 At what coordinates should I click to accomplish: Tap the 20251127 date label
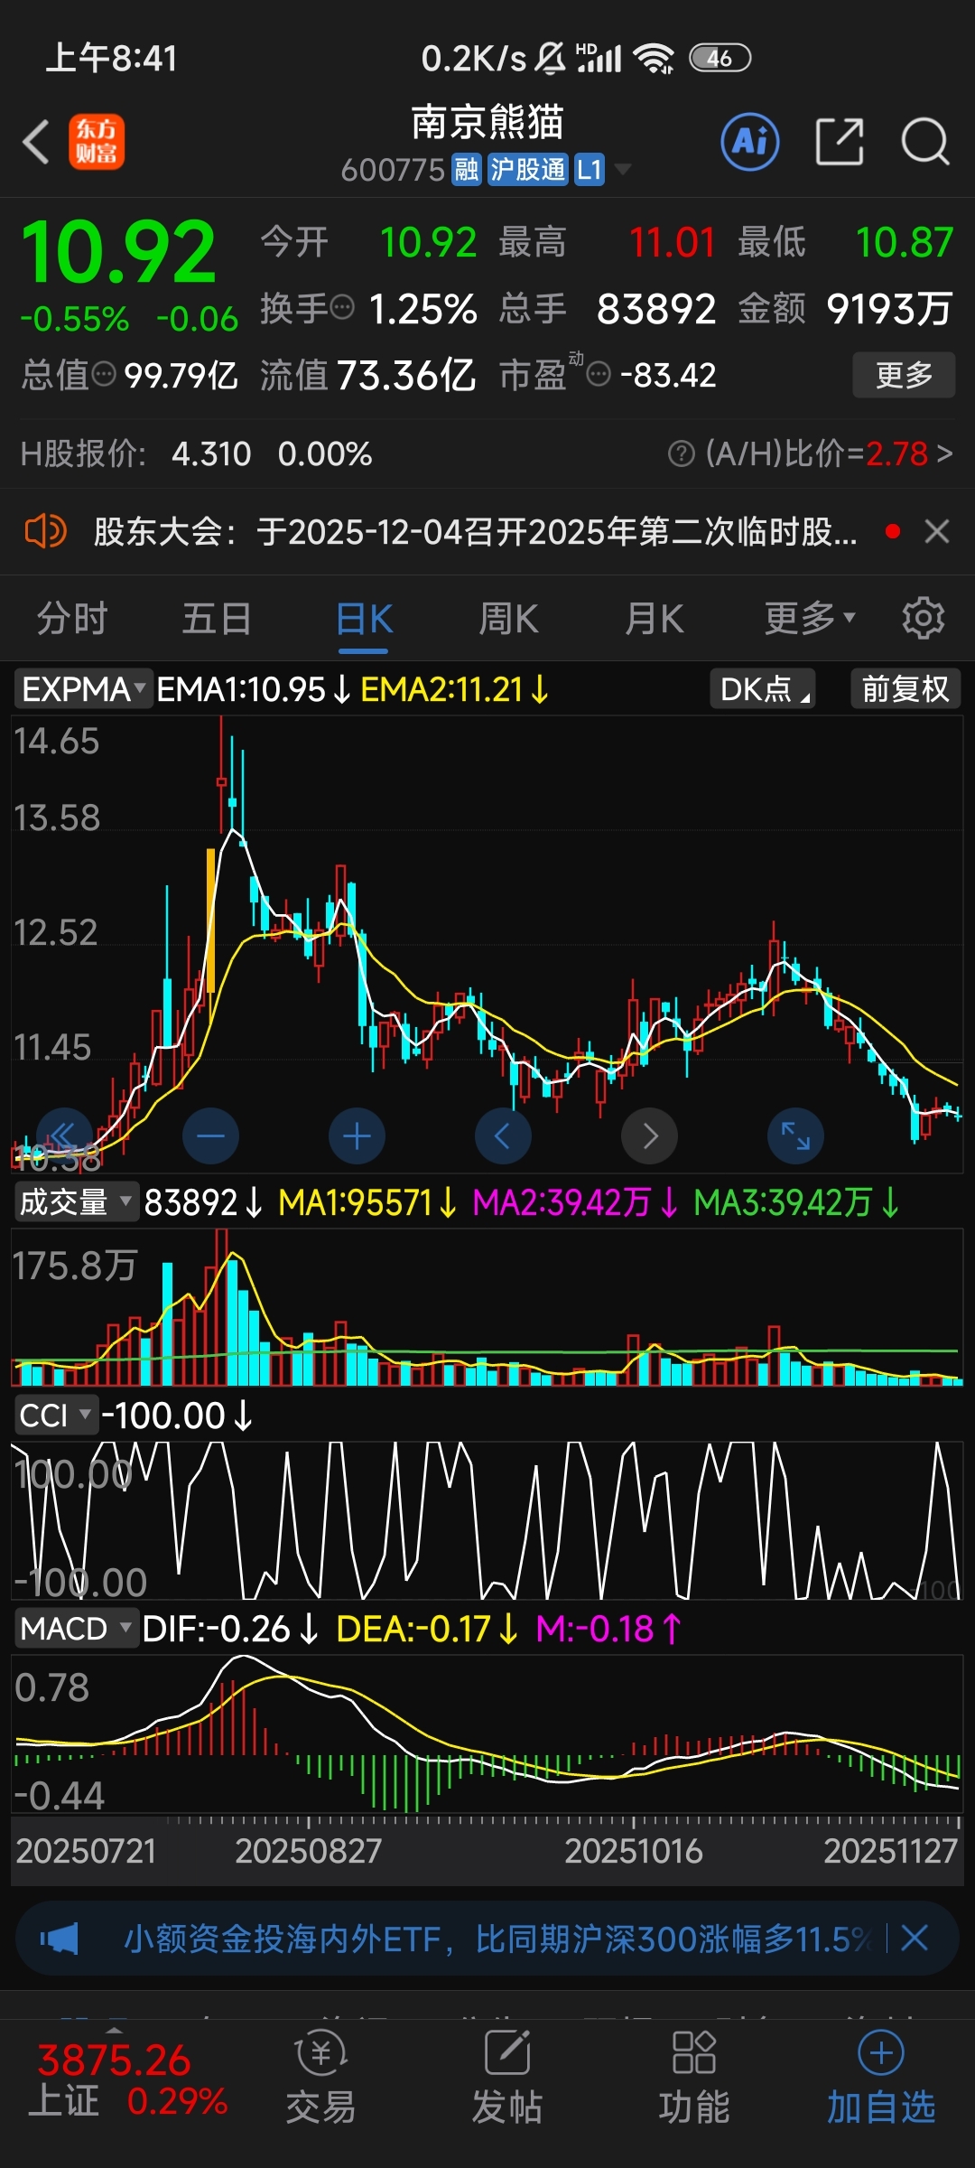pos(890,1851)
